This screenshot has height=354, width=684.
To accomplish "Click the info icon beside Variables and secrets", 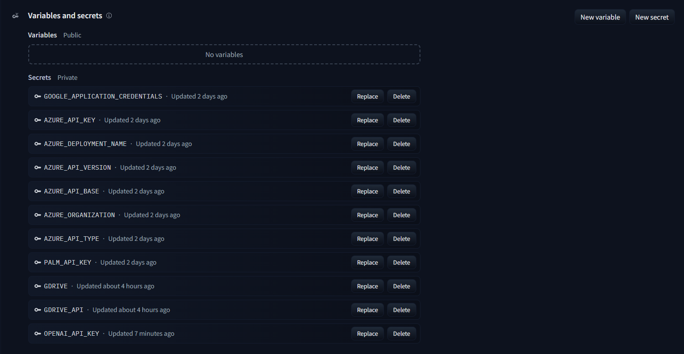I will (109, 16).
